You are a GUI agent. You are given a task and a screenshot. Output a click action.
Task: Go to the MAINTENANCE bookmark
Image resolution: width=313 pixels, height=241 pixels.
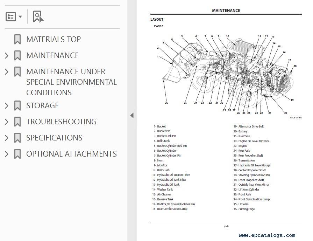pyautogui.click(x=52, y=56)
